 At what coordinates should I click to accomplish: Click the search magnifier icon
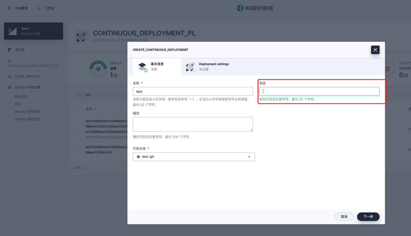pos(79,95)
